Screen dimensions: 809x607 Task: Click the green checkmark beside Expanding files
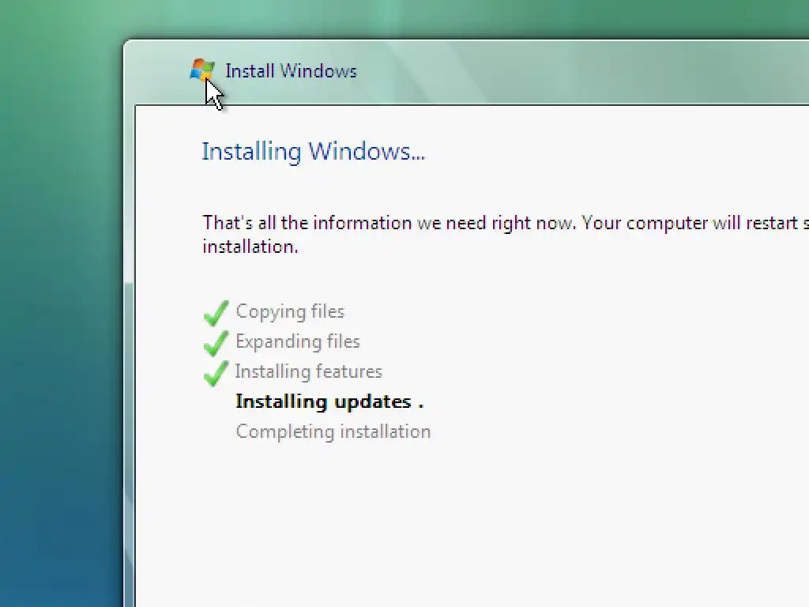[216, 343]
